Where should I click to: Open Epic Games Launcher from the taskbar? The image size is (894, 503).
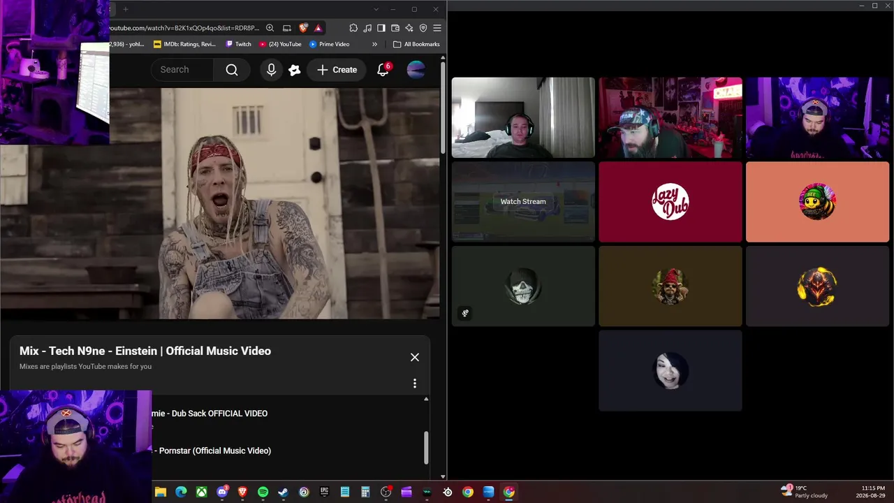pyautogui.click(x=324, y=492)
